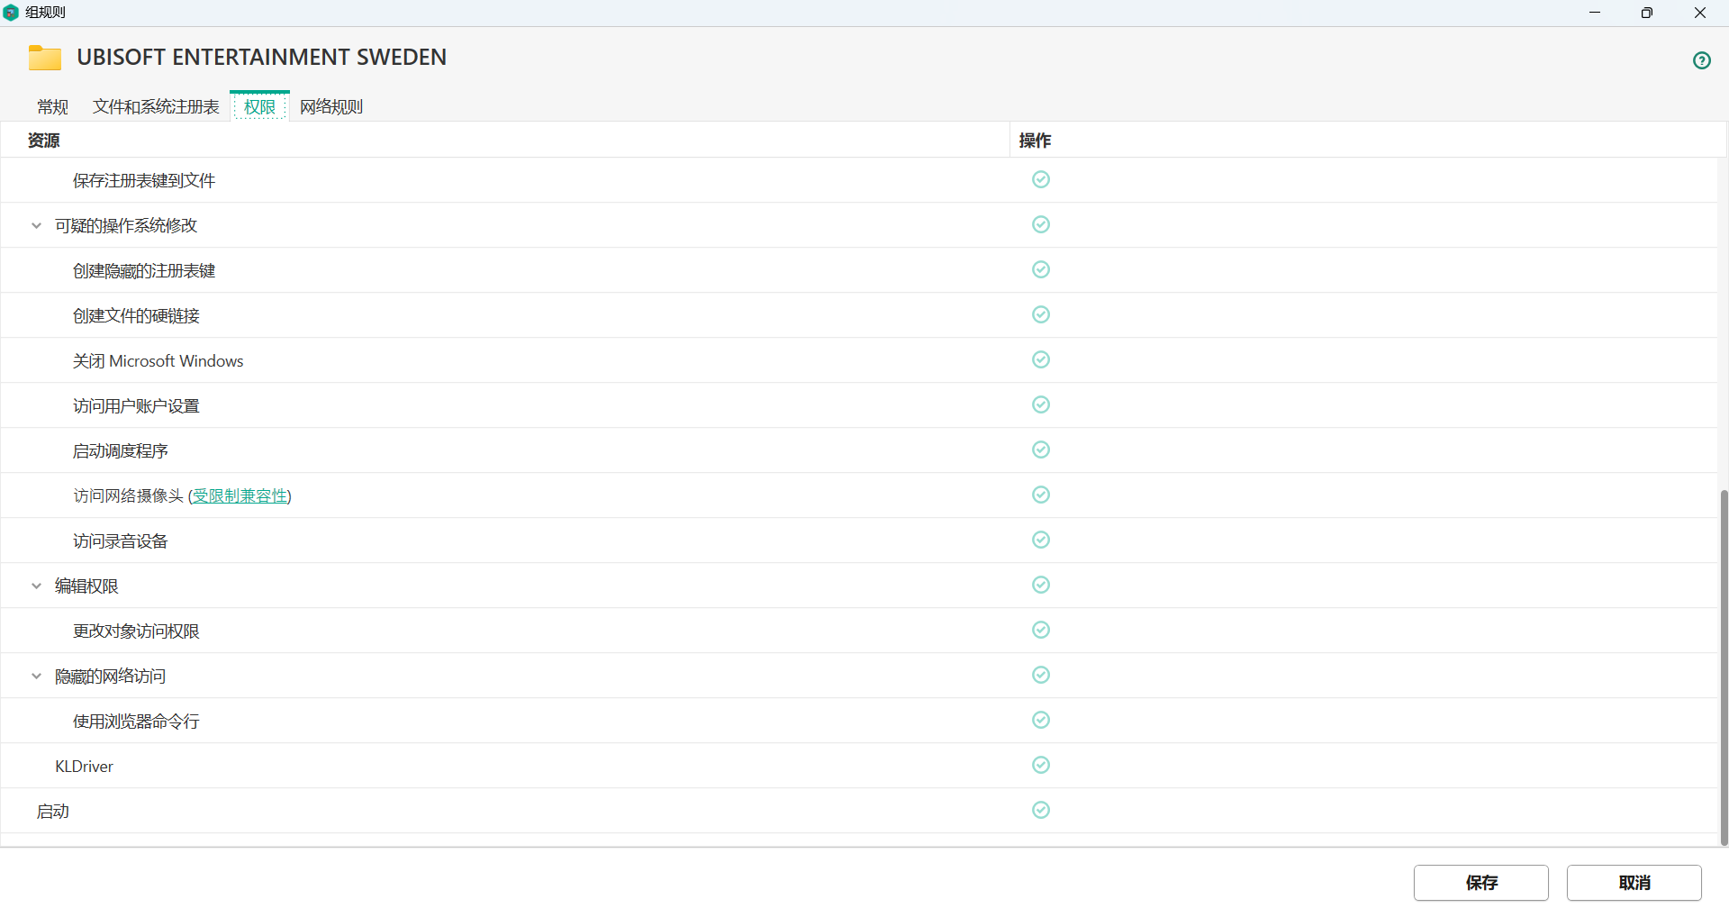Click allow icon for 更改对象访问权限
This screenshot has height=908, width=1729.
point(1040,630)
